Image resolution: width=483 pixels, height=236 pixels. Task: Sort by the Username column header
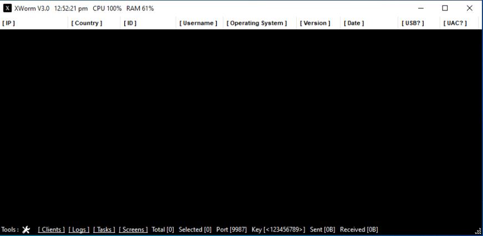click(x=199, y=23)
